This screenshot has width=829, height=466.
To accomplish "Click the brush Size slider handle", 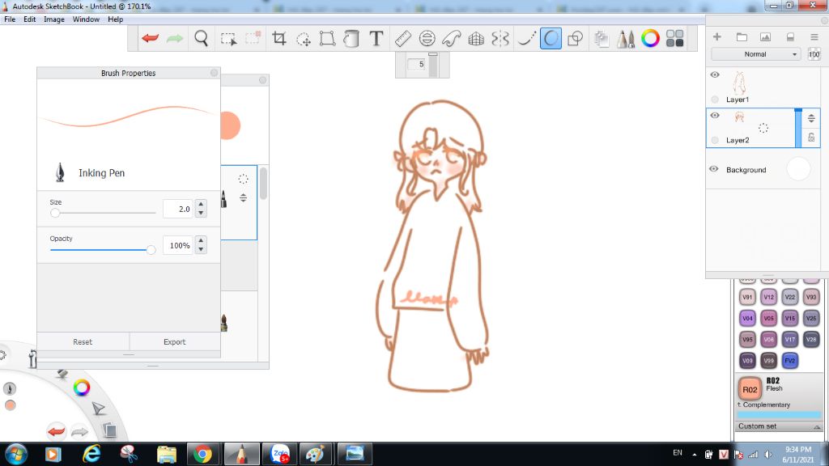I will [x=55, y=213].
